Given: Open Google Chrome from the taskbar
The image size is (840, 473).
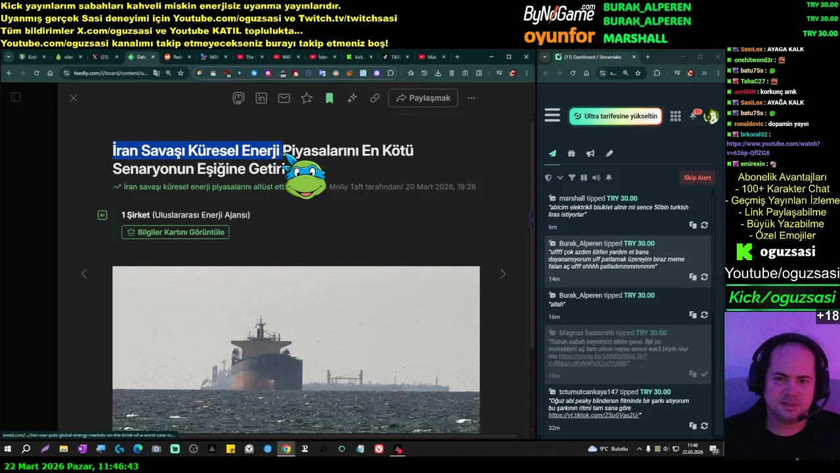Looking at the screenshot, I should [x=287, y=449].
